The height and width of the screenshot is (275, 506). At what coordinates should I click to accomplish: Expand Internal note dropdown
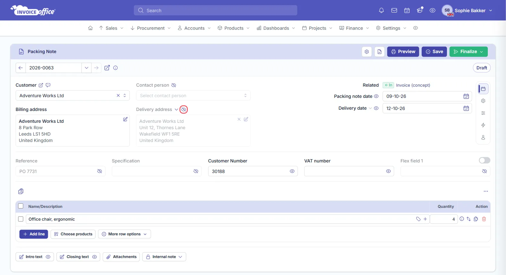pos(164,257)
